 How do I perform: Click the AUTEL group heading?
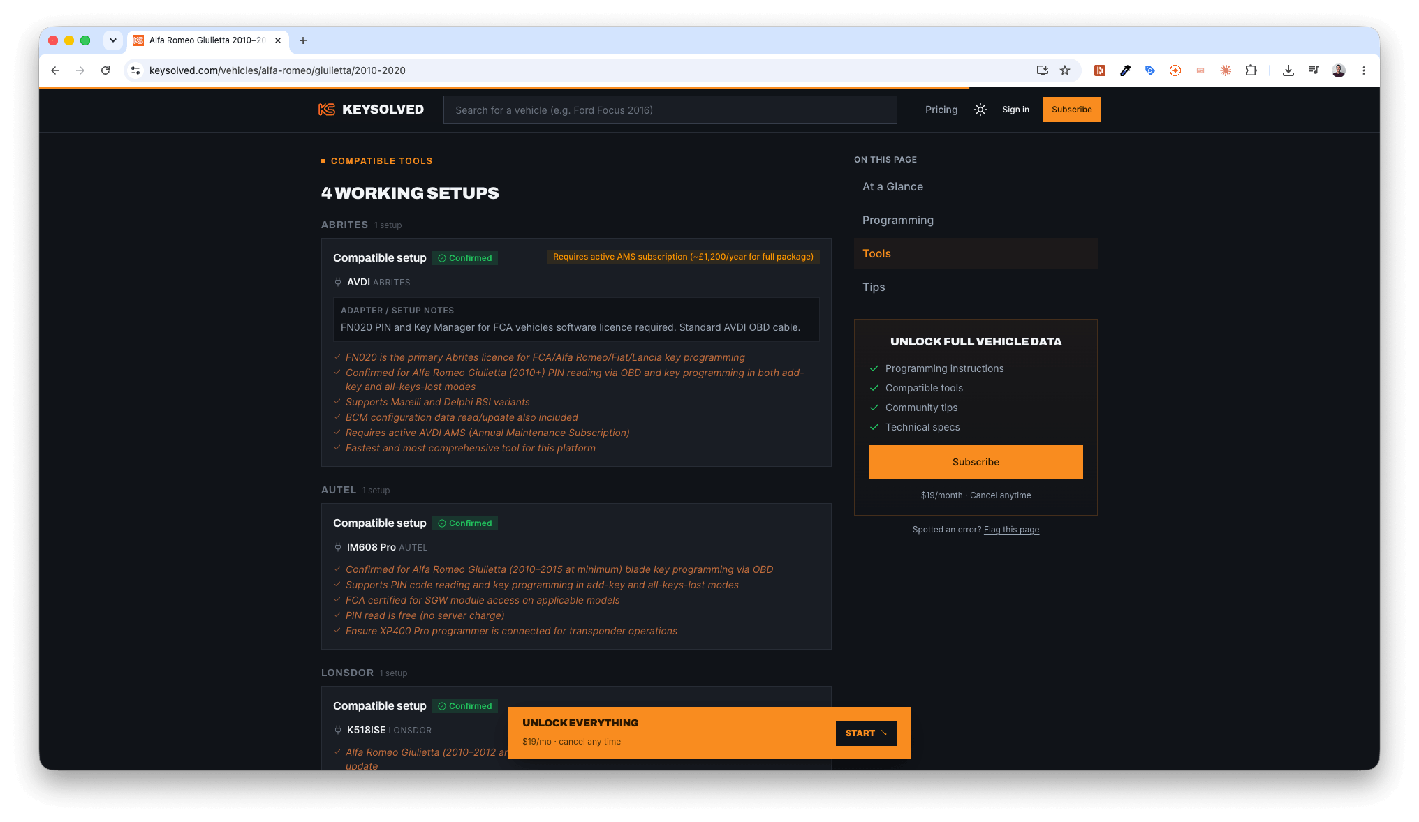pos(339,490)
